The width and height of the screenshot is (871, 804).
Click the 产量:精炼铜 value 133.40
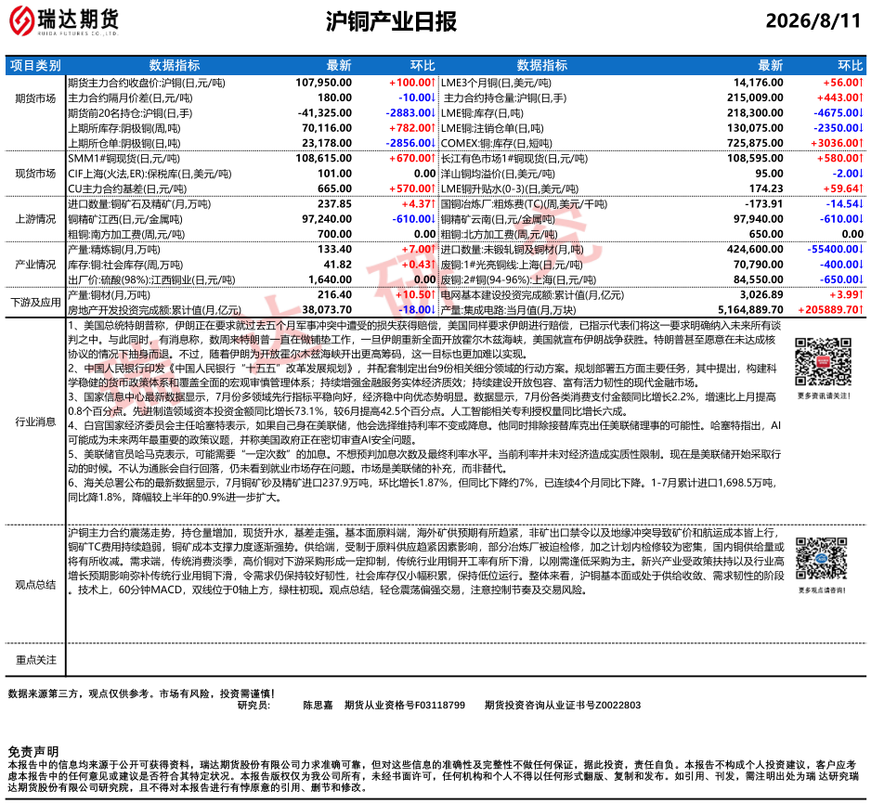point(335,250)
